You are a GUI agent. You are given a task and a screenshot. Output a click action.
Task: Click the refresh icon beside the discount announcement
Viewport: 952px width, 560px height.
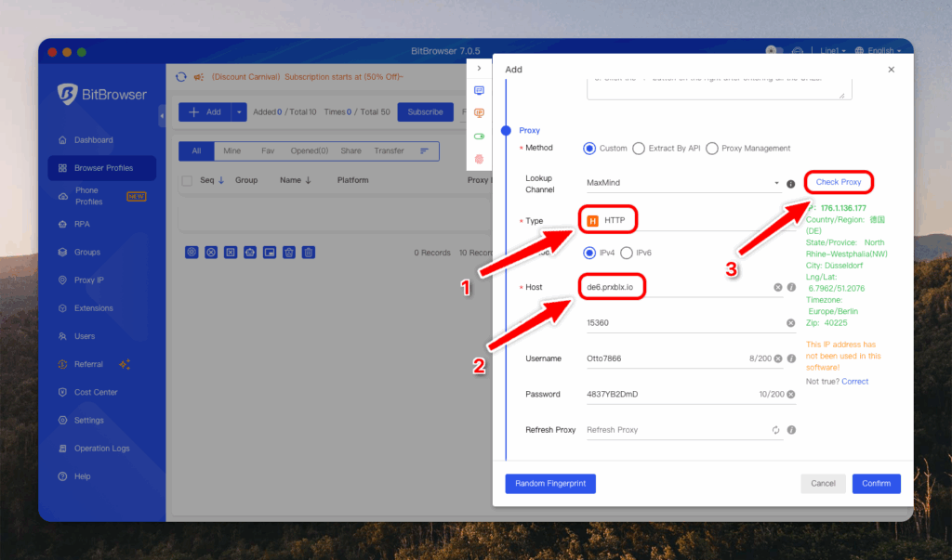[181, 77]
